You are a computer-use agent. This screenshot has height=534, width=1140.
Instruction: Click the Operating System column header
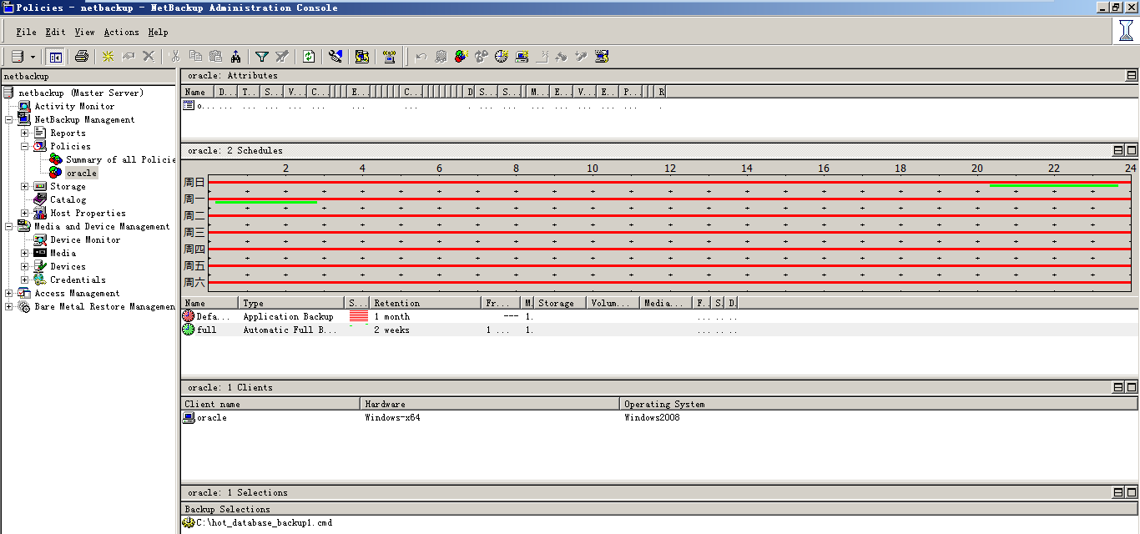(x=880, y=404)
